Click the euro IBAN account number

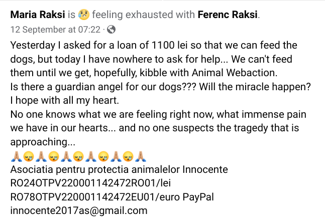pyautogui.click(x=82, y=197)
